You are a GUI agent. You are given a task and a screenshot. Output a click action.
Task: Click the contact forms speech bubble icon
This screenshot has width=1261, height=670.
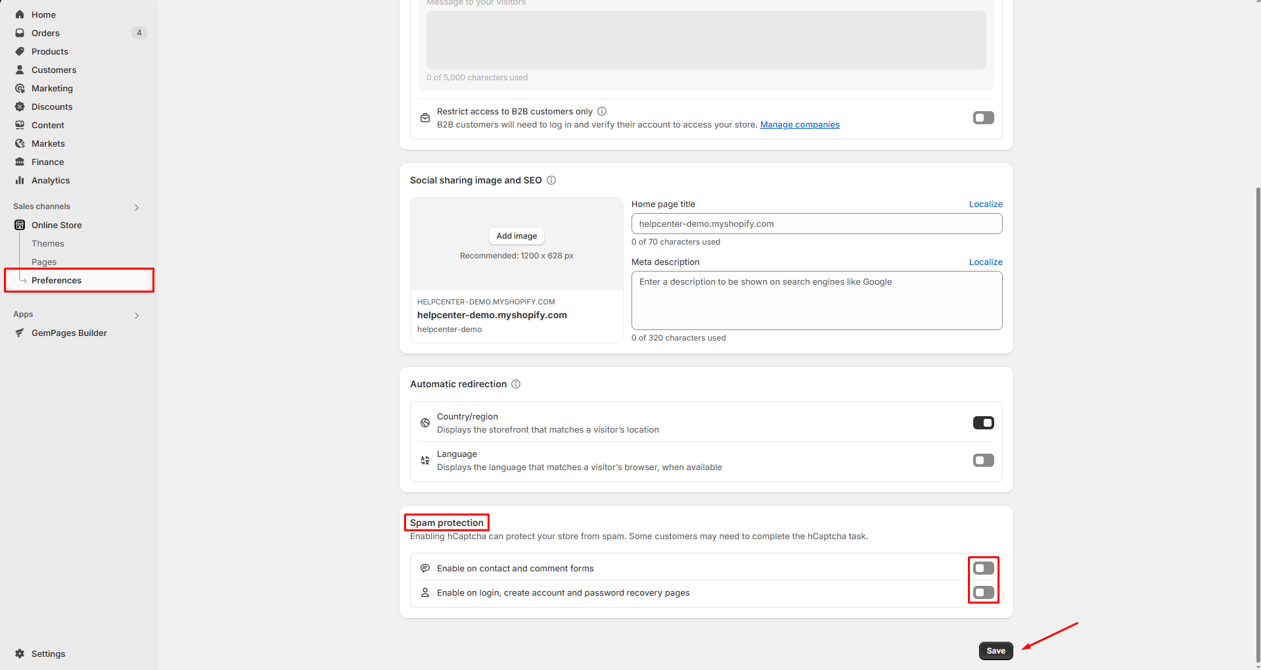click(x=425, y=568)
